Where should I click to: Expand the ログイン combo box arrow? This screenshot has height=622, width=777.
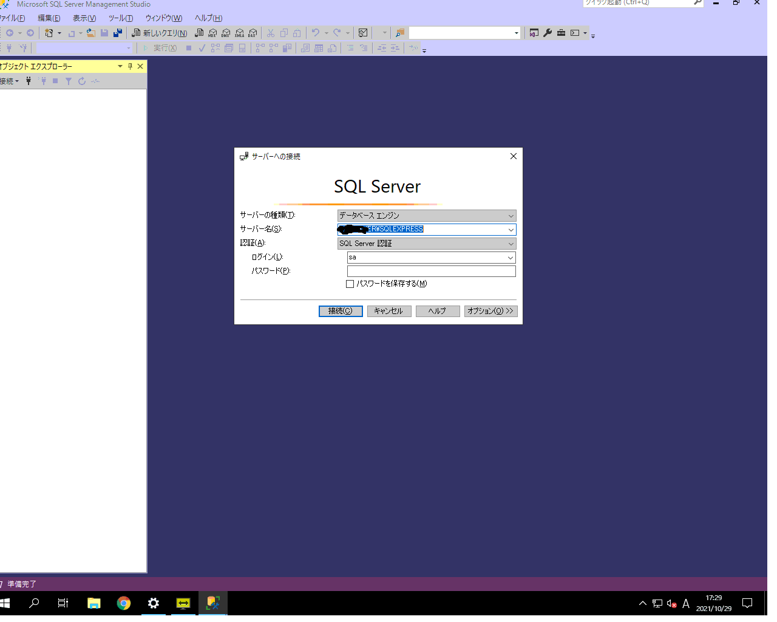[510, 258]
